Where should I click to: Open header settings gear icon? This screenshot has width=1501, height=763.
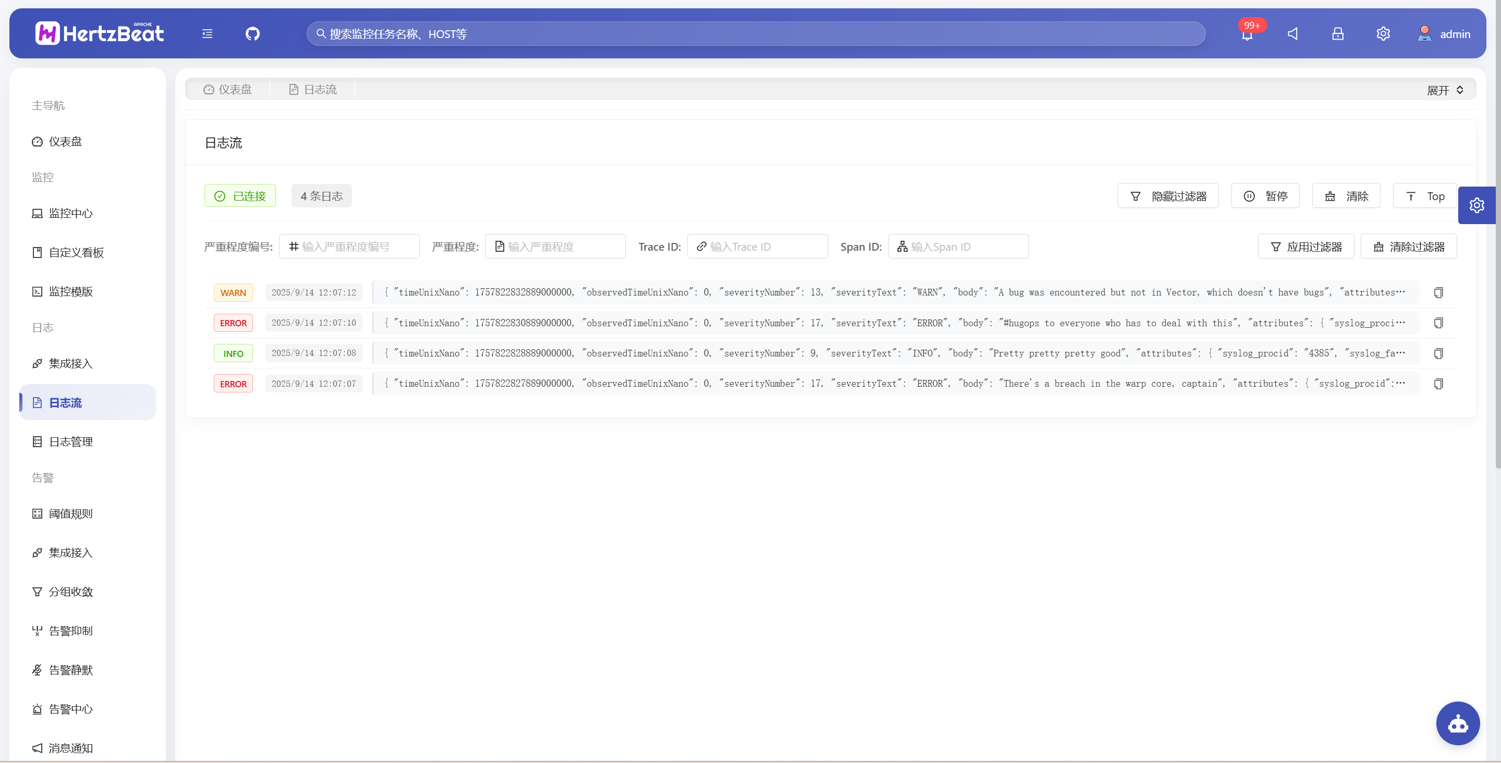[1383, 34]
